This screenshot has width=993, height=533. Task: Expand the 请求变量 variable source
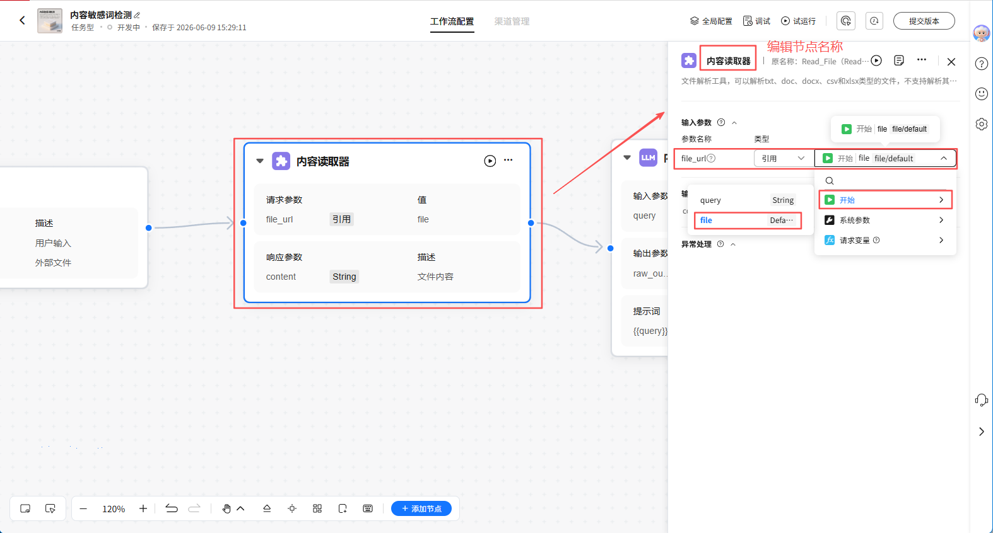886,240
